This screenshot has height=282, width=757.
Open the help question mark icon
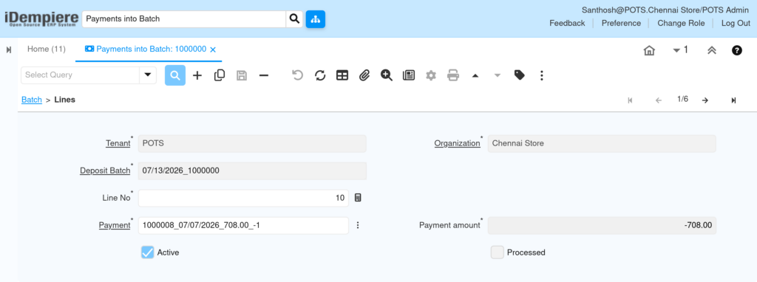[x=737, y=50]
